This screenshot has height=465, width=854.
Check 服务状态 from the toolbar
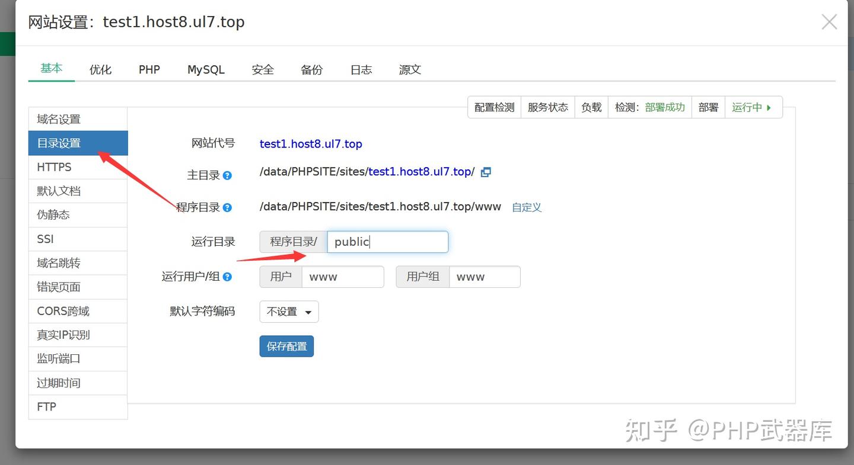[547, 107]
